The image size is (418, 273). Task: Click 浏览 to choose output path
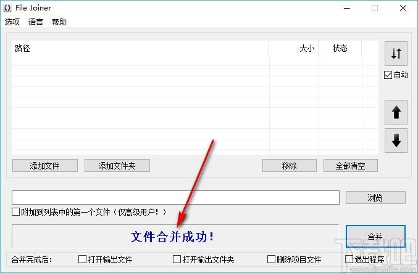coord(375,198)
